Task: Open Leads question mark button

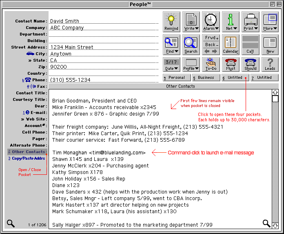Action: click(x=270, y=65)
